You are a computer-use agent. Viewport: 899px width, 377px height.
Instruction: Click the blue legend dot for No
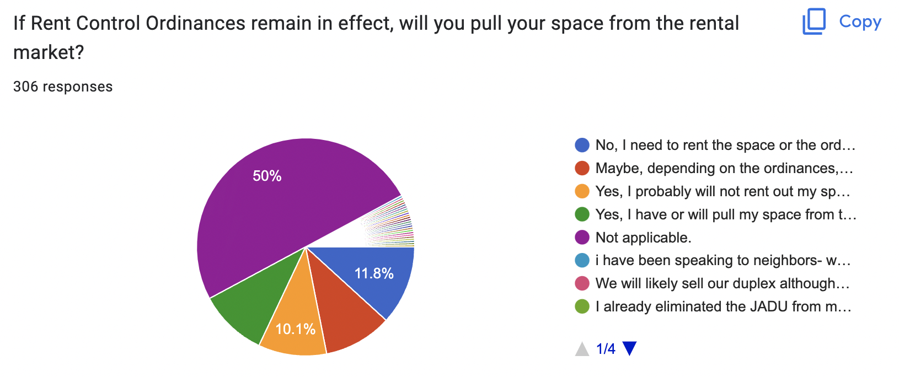tap(582, 145)
